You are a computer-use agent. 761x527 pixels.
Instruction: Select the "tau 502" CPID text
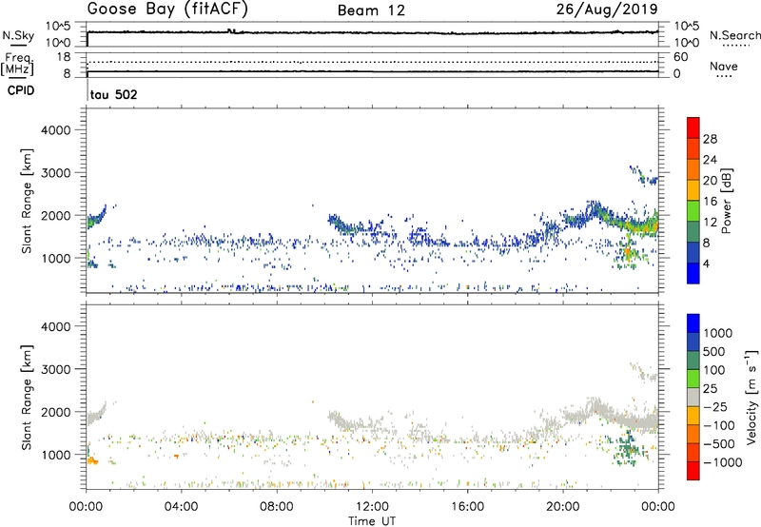113,94
